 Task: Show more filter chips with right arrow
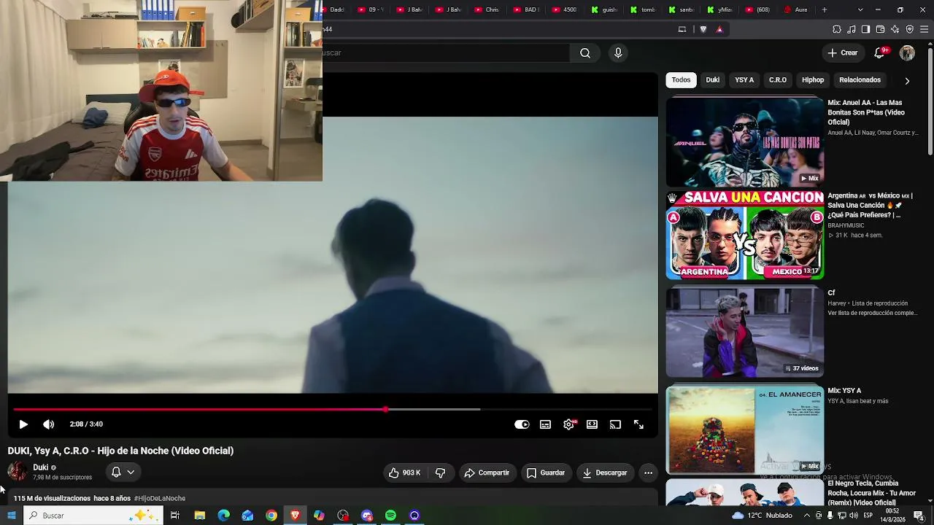pyautogui.click(x=907, y=80)
